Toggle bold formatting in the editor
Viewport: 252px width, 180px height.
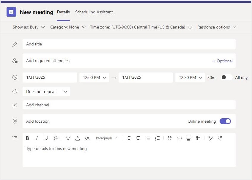27,138
